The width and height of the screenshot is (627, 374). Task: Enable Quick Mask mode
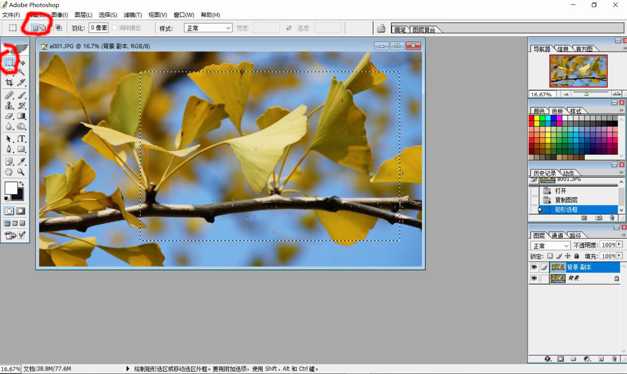[21, 211]
